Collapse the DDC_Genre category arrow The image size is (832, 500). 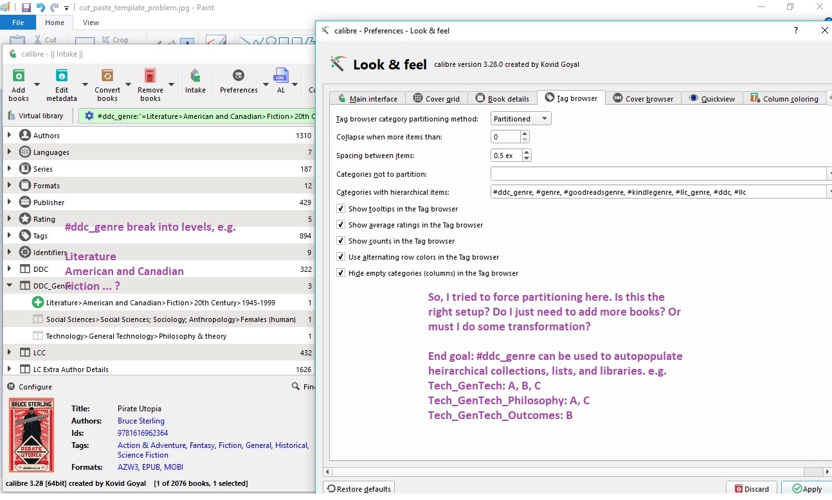click(x=10, y=286)
